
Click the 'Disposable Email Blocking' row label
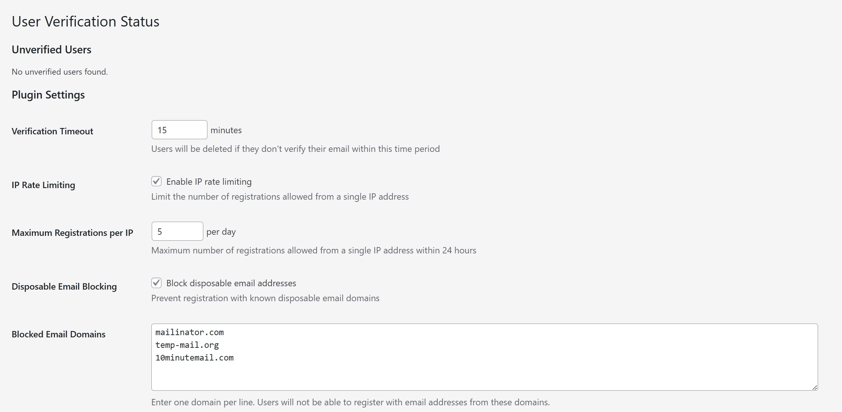point(64,287)
